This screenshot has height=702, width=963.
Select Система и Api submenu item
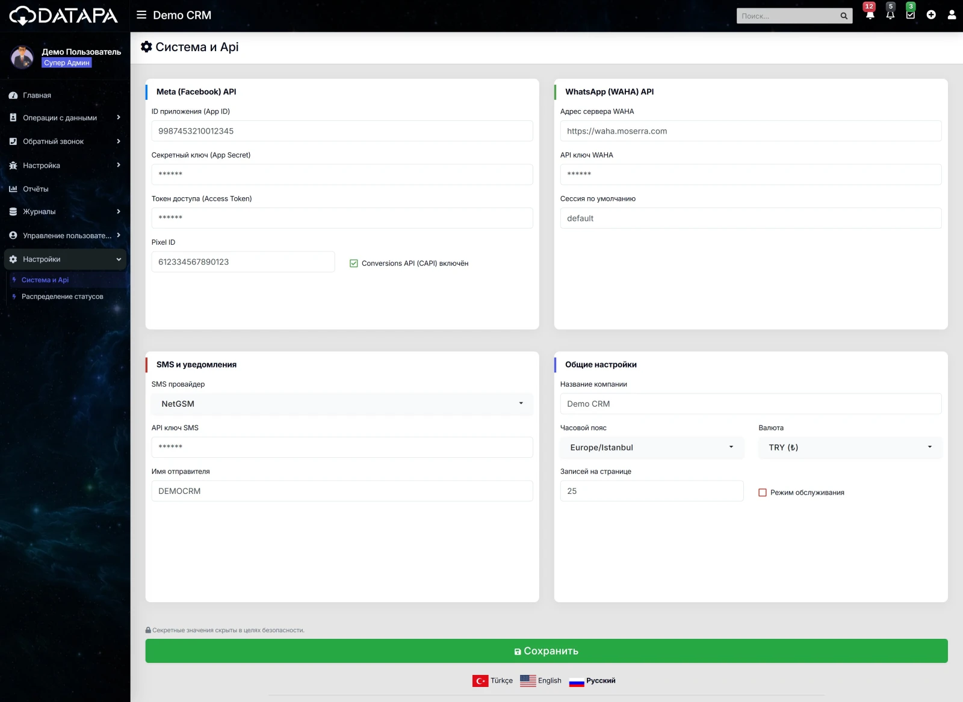click(45, 280)
